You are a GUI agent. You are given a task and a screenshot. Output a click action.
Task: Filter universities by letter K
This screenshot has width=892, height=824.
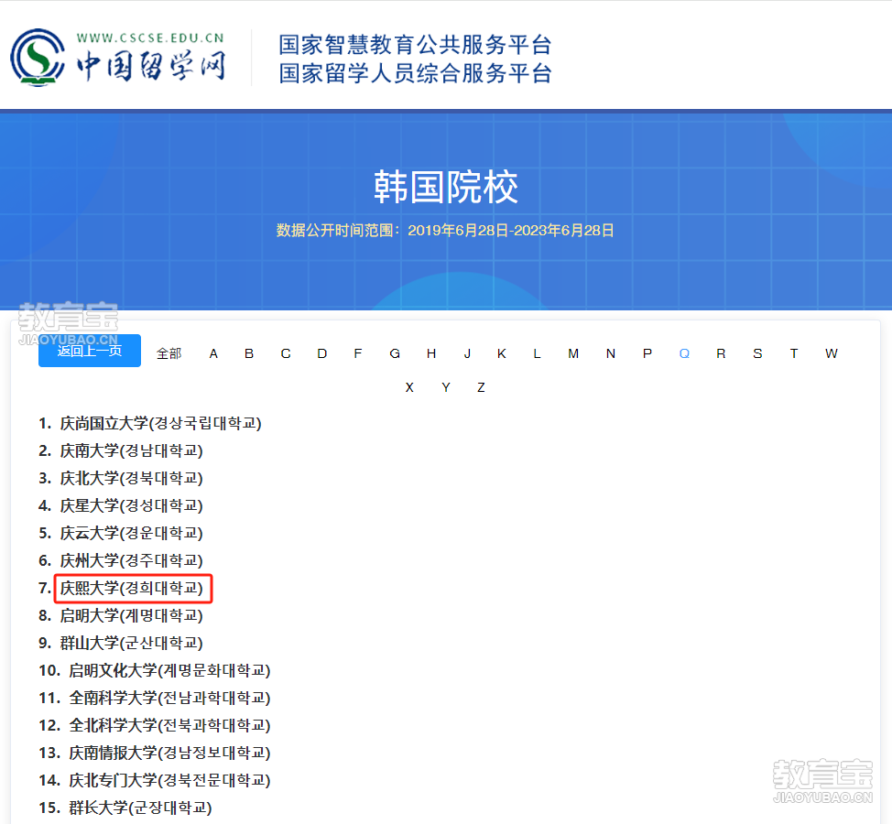(502, 353)
